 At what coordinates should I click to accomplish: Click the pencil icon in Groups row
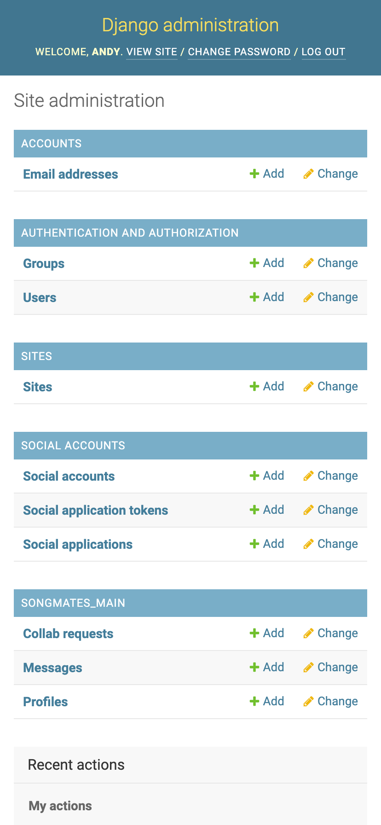(x=308, y=263)
